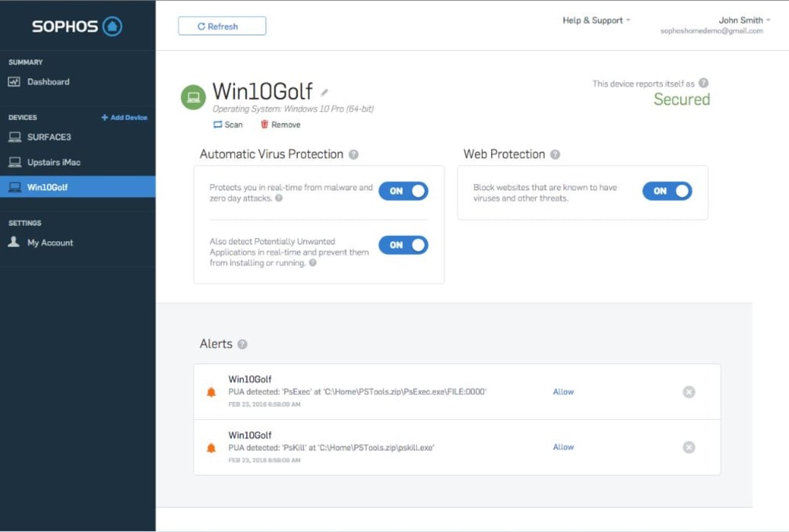Start a Scan of Win10Golf
Image resolution: width=789 pixels, height=532 pixels.
pos(228,124)
